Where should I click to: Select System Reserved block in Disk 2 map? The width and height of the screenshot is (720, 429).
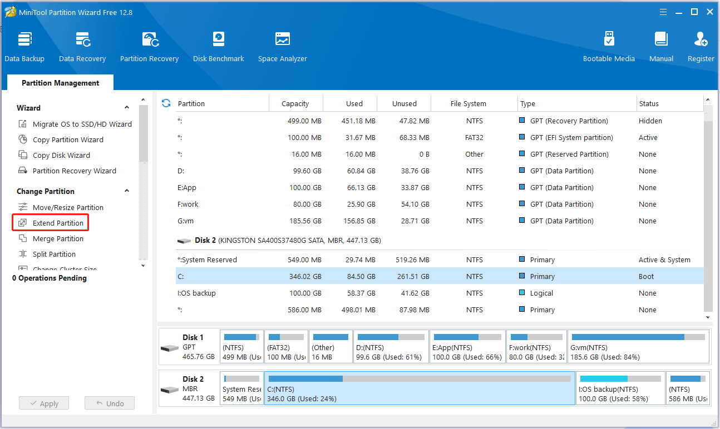pos(241,388)
